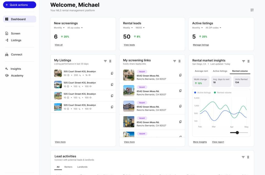The image size is (265, 175).
Task: Click drag handle icon on My screening links
Action: click(179, 61)
